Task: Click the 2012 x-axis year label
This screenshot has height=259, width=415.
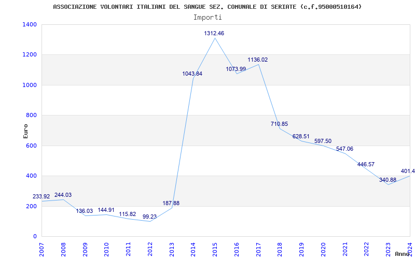Action: [149, 249]
